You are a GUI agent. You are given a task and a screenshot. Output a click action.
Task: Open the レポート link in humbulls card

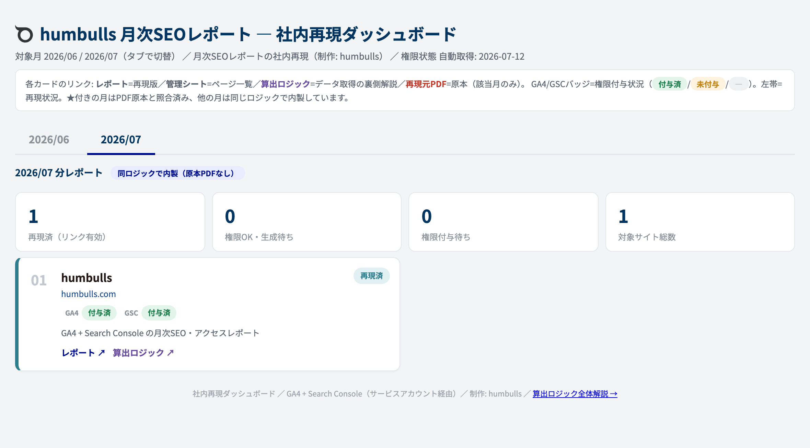click(83, 353)
